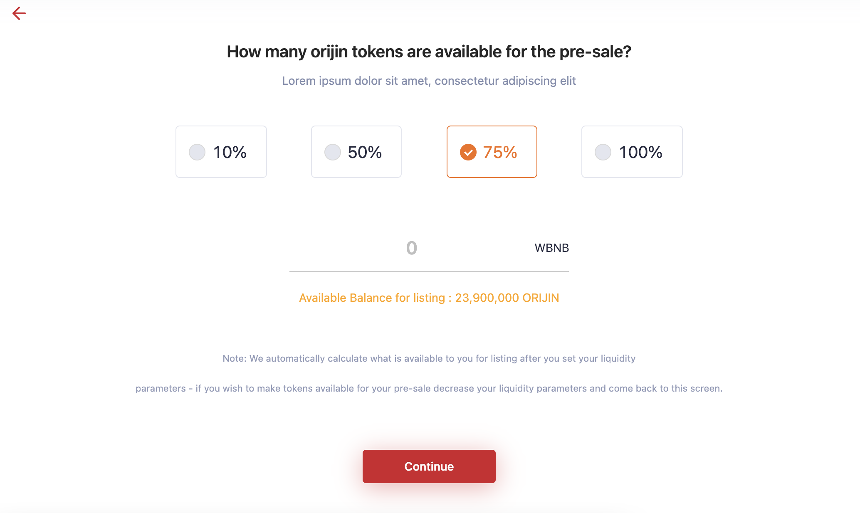Screen dimensions: 860x513
Task: Select the 50% radio circle
Action: (333, 152)
